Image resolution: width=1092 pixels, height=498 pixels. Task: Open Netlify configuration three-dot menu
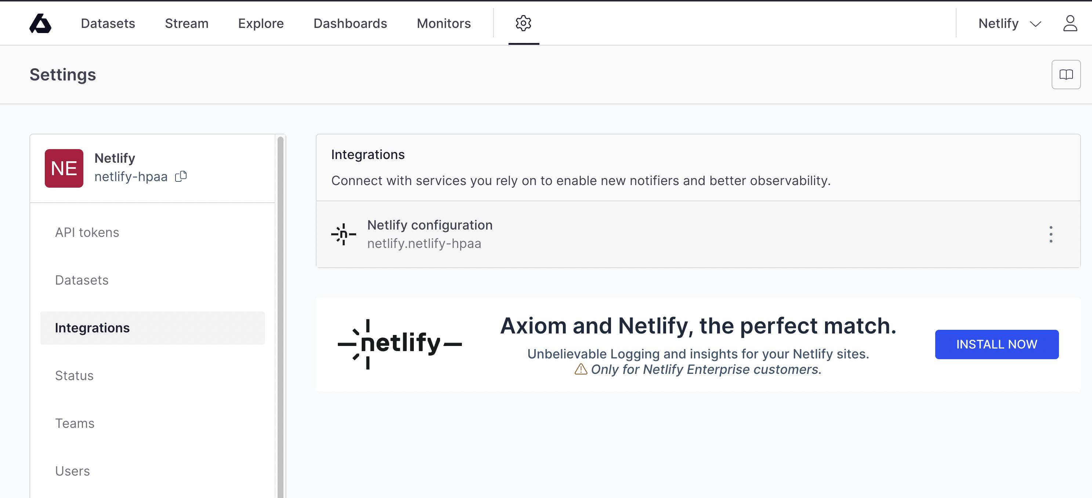[x=1051, y=234]
